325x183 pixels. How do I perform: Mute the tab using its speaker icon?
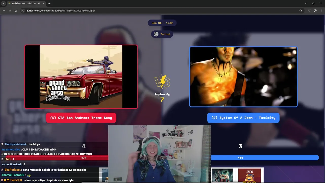39,4
